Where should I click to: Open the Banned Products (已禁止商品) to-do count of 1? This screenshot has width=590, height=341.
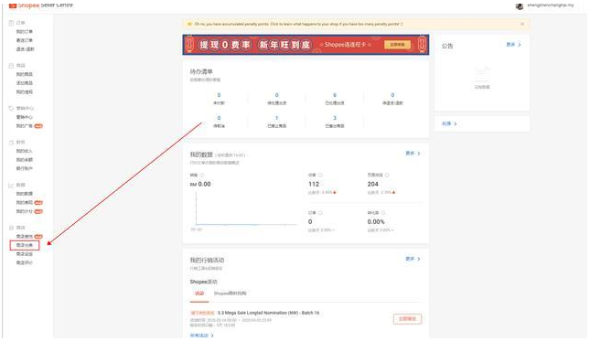276,122
